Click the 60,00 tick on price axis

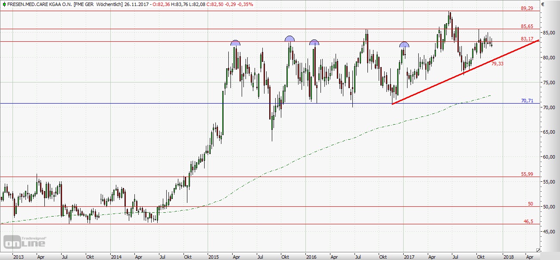click(x=548, y=157)
